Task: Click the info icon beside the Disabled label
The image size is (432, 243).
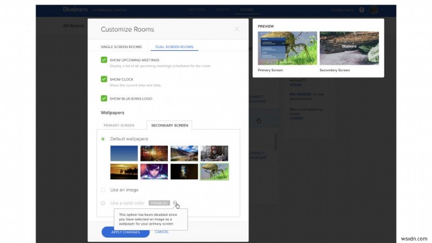Action: click(x=175, y=203)
